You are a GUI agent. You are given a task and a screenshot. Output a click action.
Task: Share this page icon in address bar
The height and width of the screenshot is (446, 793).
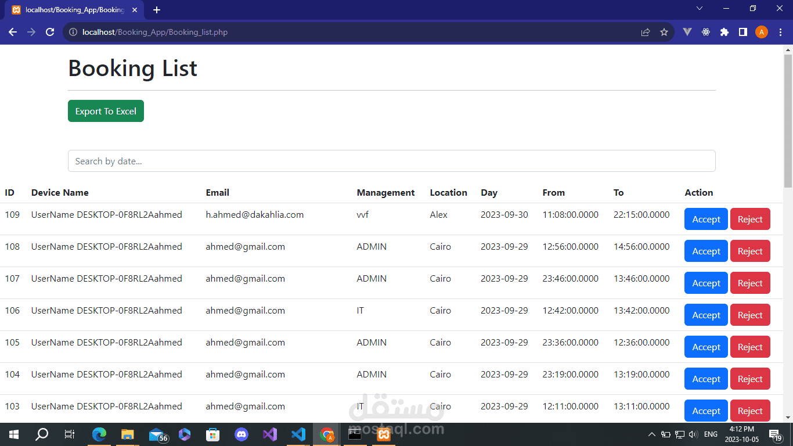click(646, 32)
